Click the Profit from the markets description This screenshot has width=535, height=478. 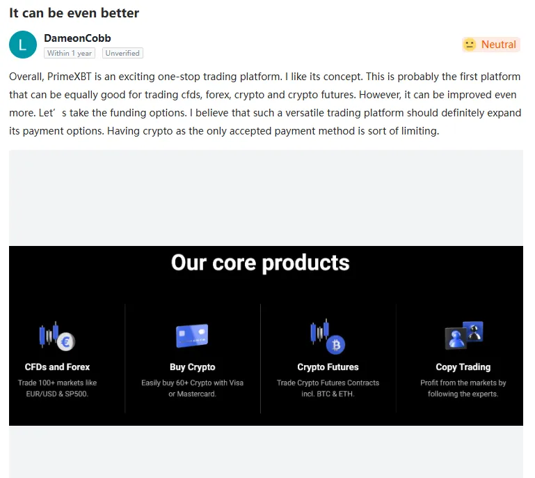(x=463, y=388)
